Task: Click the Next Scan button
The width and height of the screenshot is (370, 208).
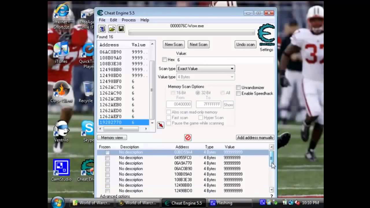Action: [x=198, y=44]
